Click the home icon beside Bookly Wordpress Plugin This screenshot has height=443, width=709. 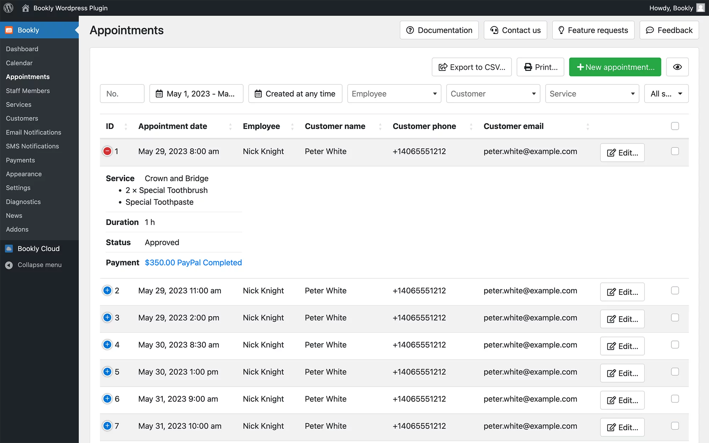(x=26, y=8)
